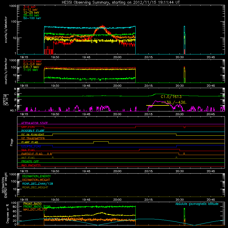This screenshot has width=228, height=228.
Task: Click the FRONT_RATIO legend label
Action: [32, 204]
